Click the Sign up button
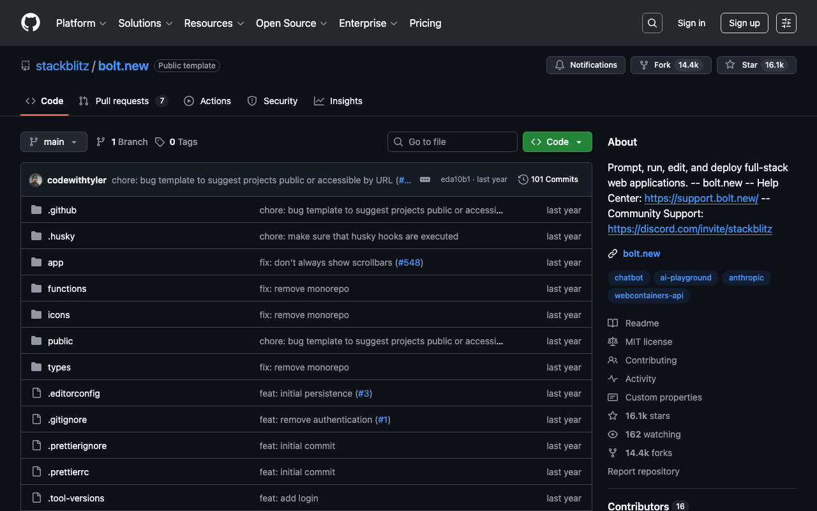Screen dimensions: 817x511 pos(744,23)
